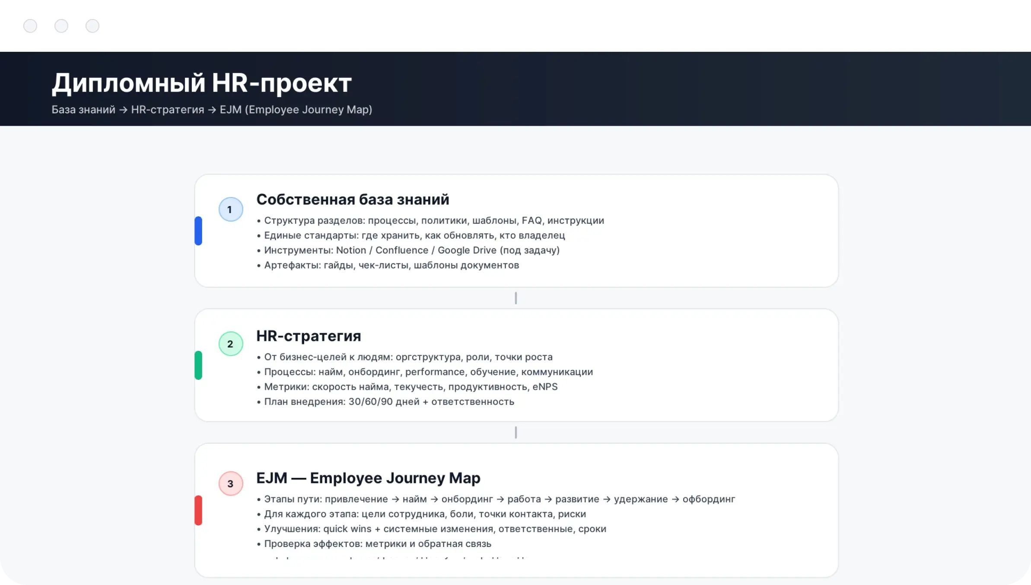Click 'HR-стратегия' in the breadcrumb
The height and width of the screenshot is (585, 1031).
pyautogui.click(x=168, y=110)
